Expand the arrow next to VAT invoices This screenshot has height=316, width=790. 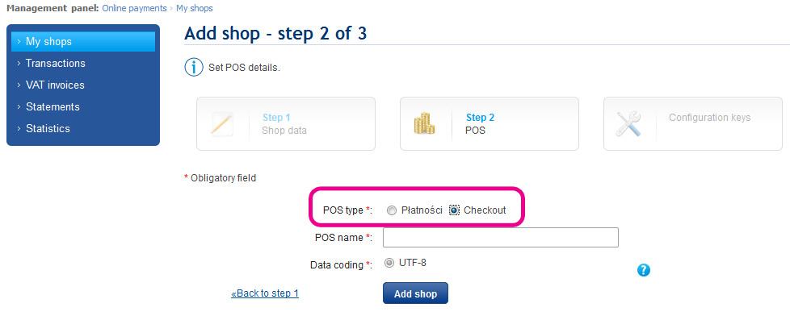(19, 85)
